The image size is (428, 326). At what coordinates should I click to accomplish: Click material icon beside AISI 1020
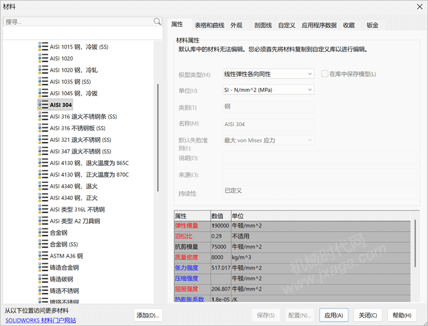[43, 58]
